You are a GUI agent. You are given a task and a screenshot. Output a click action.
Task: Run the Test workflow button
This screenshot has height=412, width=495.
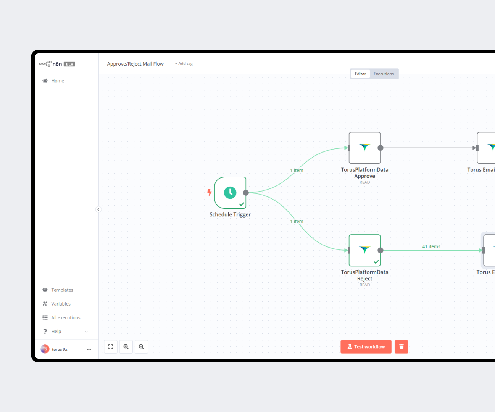pos(366,347)
